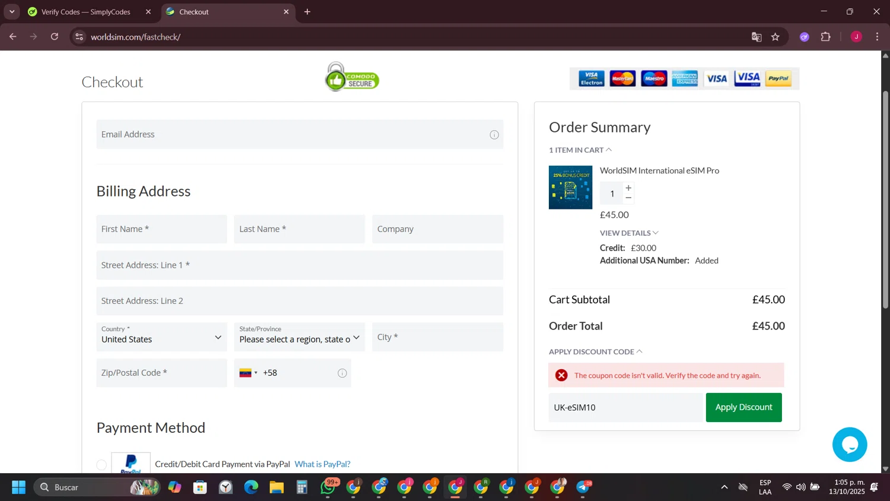Click the Zip/Postal Code field
The width and height of the screenshot is (890, 501).
click(x=161, y=373)
